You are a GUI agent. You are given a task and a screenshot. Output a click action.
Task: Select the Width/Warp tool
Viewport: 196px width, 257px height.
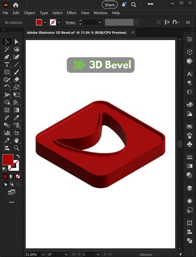click(7, 95)
